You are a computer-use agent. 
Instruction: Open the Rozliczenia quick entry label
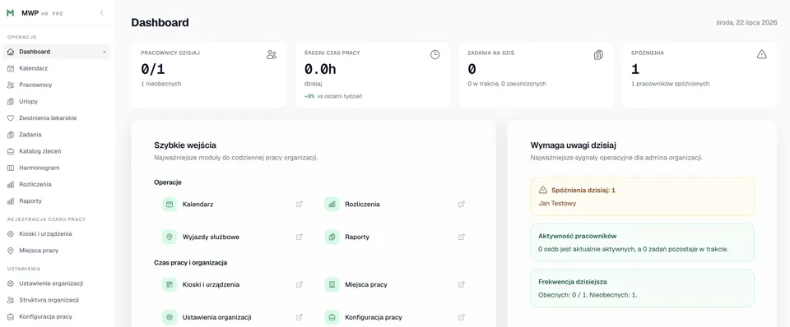tap(362, 205)
